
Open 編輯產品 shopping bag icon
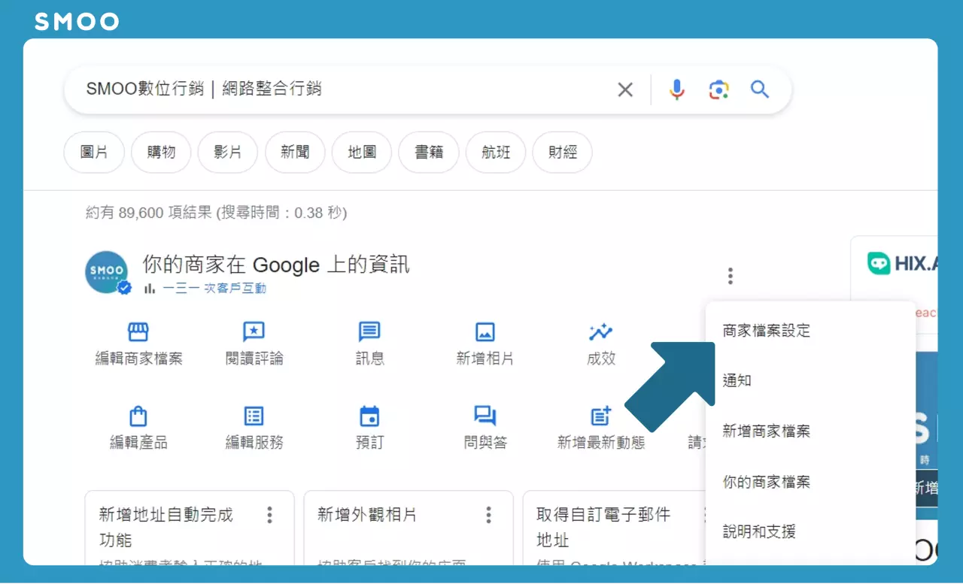click(x=138, y=416)
